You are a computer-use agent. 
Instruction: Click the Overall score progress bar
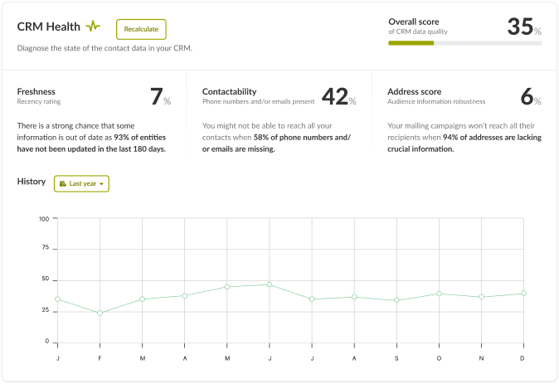[464, 43]
